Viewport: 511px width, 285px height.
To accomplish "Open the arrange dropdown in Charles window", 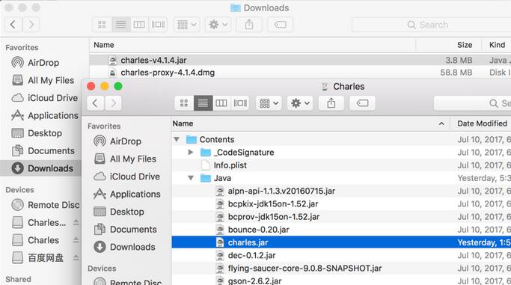I will tap(269, 103).
